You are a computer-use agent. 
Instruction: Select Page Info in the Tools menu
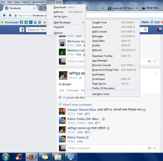pyautogui.click(x=66, y=27)
